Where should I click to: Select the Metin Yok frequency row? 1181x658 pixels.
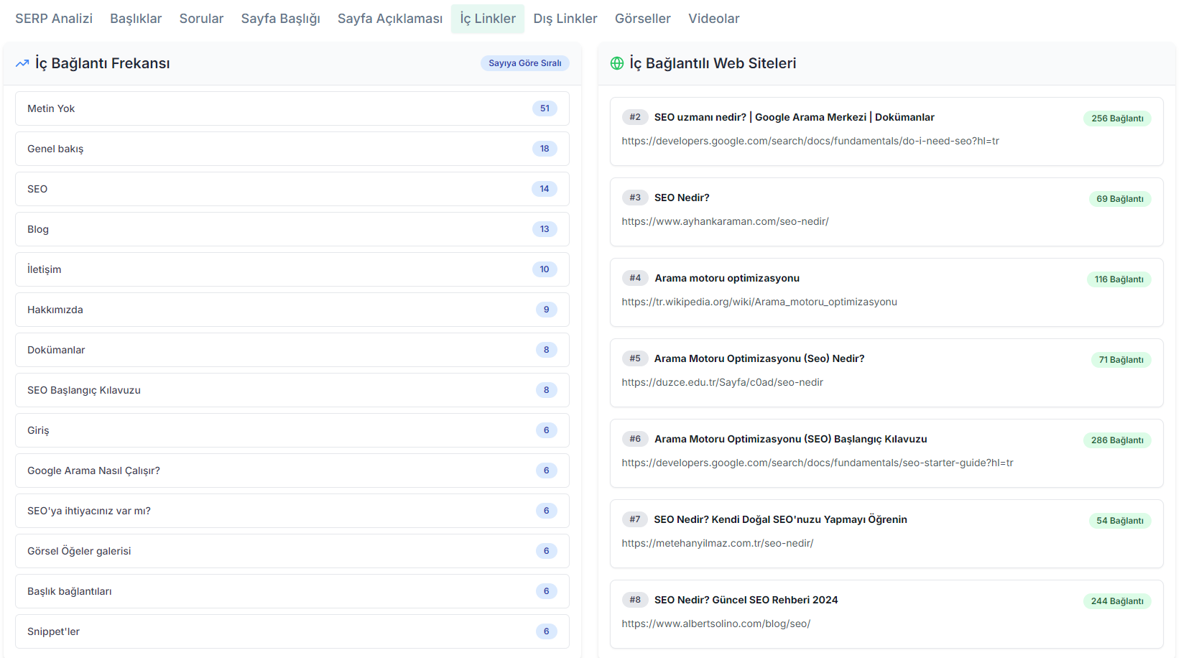[x=292, y=108]
